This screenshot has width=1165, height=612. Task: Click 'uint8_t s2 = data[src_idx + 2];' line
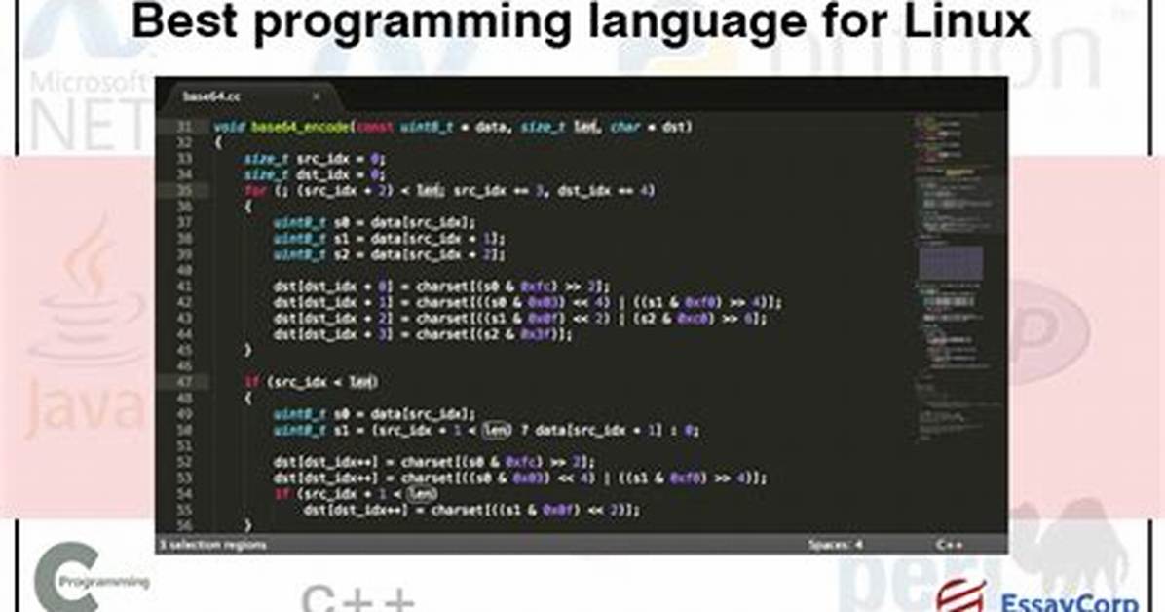(390, 254)
